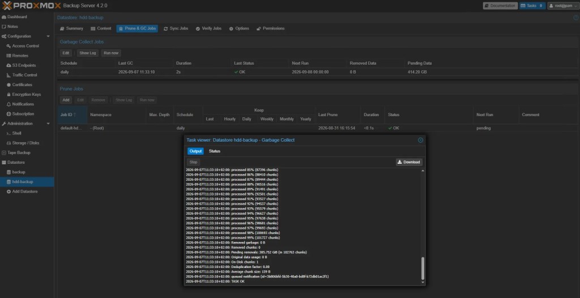The image size is (580, 298).
Task: Select the daily garbage collect job row
Action: [318, 72]
